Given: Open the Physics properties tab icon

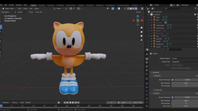Looking at the screenshot, I should 147,95.
